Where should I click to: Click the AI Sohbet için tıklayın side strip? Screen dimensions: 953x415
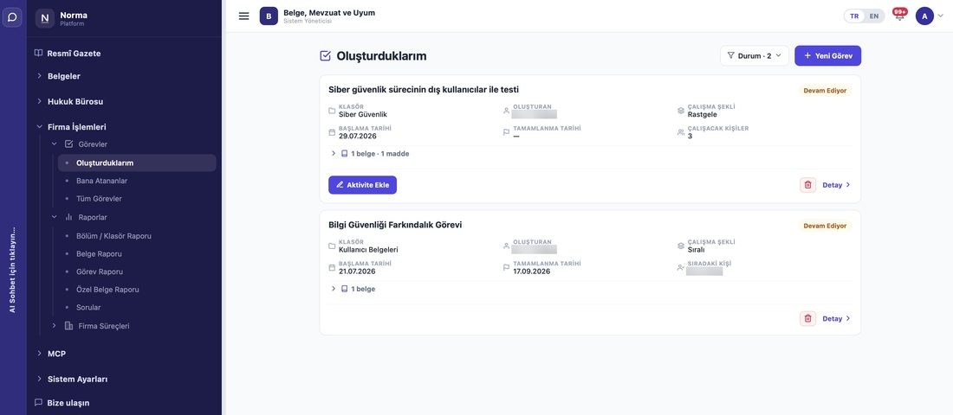pyautogui.click(x=12, y=270)
